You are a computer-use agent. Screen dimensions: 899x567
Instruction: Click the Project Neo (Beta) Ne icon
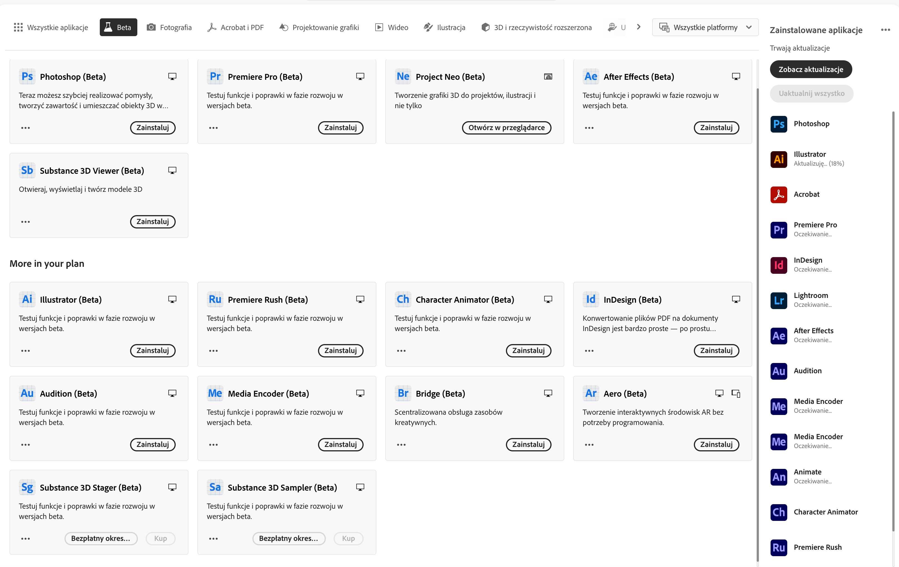(403, 76)
